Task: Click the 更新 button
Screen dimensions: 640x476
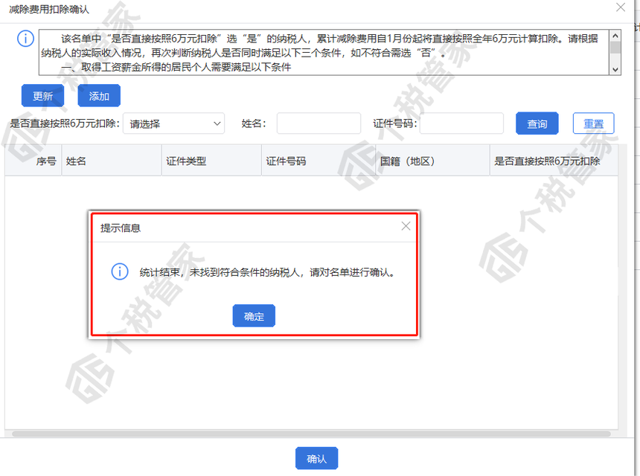Action: coord(42,95)
